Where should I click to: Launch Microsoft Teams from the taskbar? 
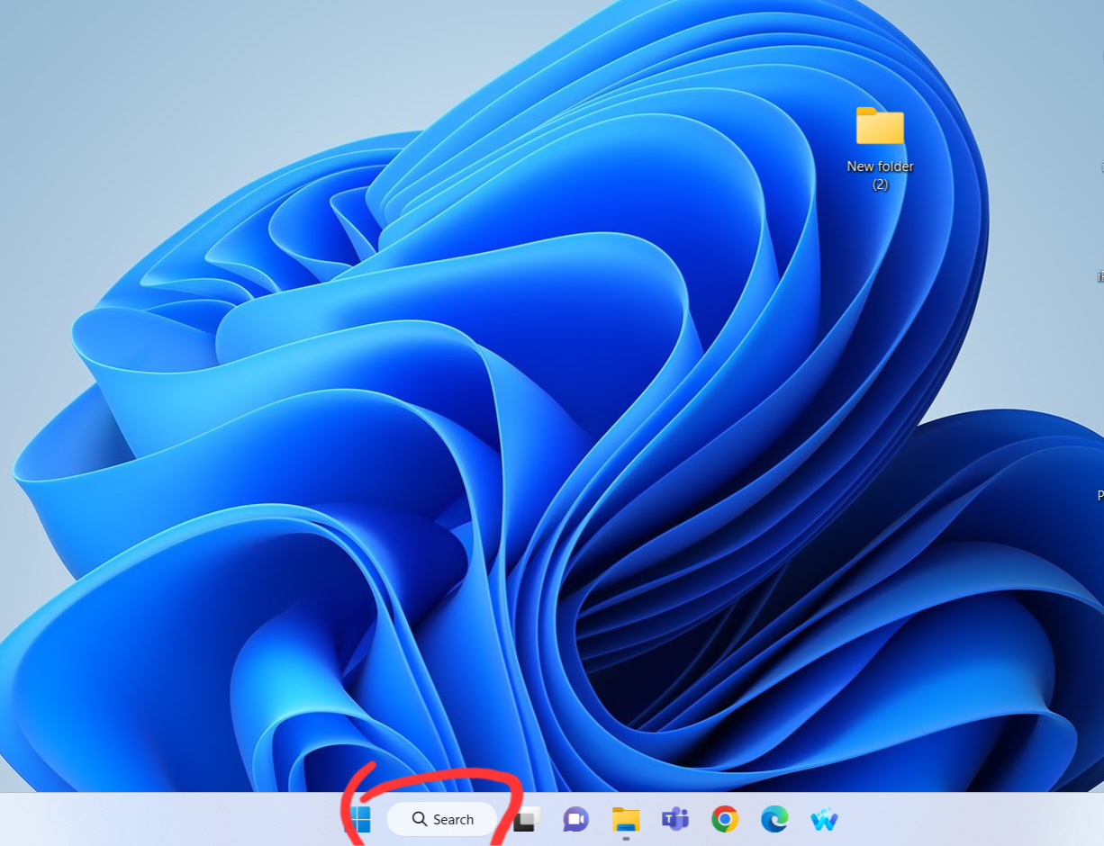click(675, 819)
